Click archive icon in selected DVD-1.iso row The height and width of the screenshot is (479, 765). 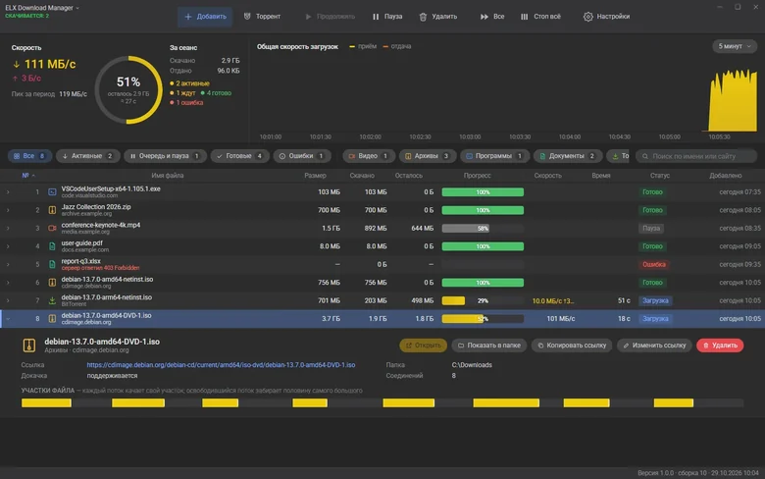[x=52, y=319]
